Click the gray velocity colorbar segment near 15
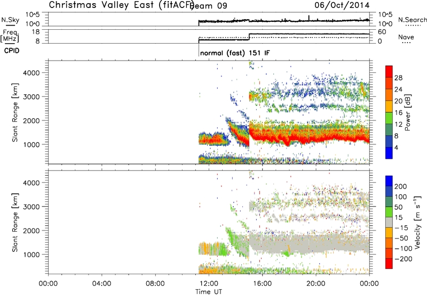The image size is (427, 295). (389, 223)
